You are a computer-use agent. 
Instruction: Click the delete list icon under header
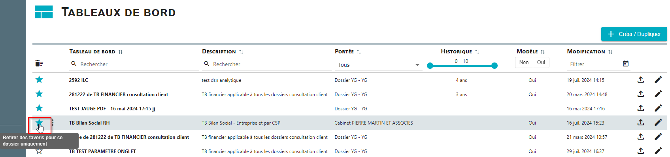(x=39, y=63)
